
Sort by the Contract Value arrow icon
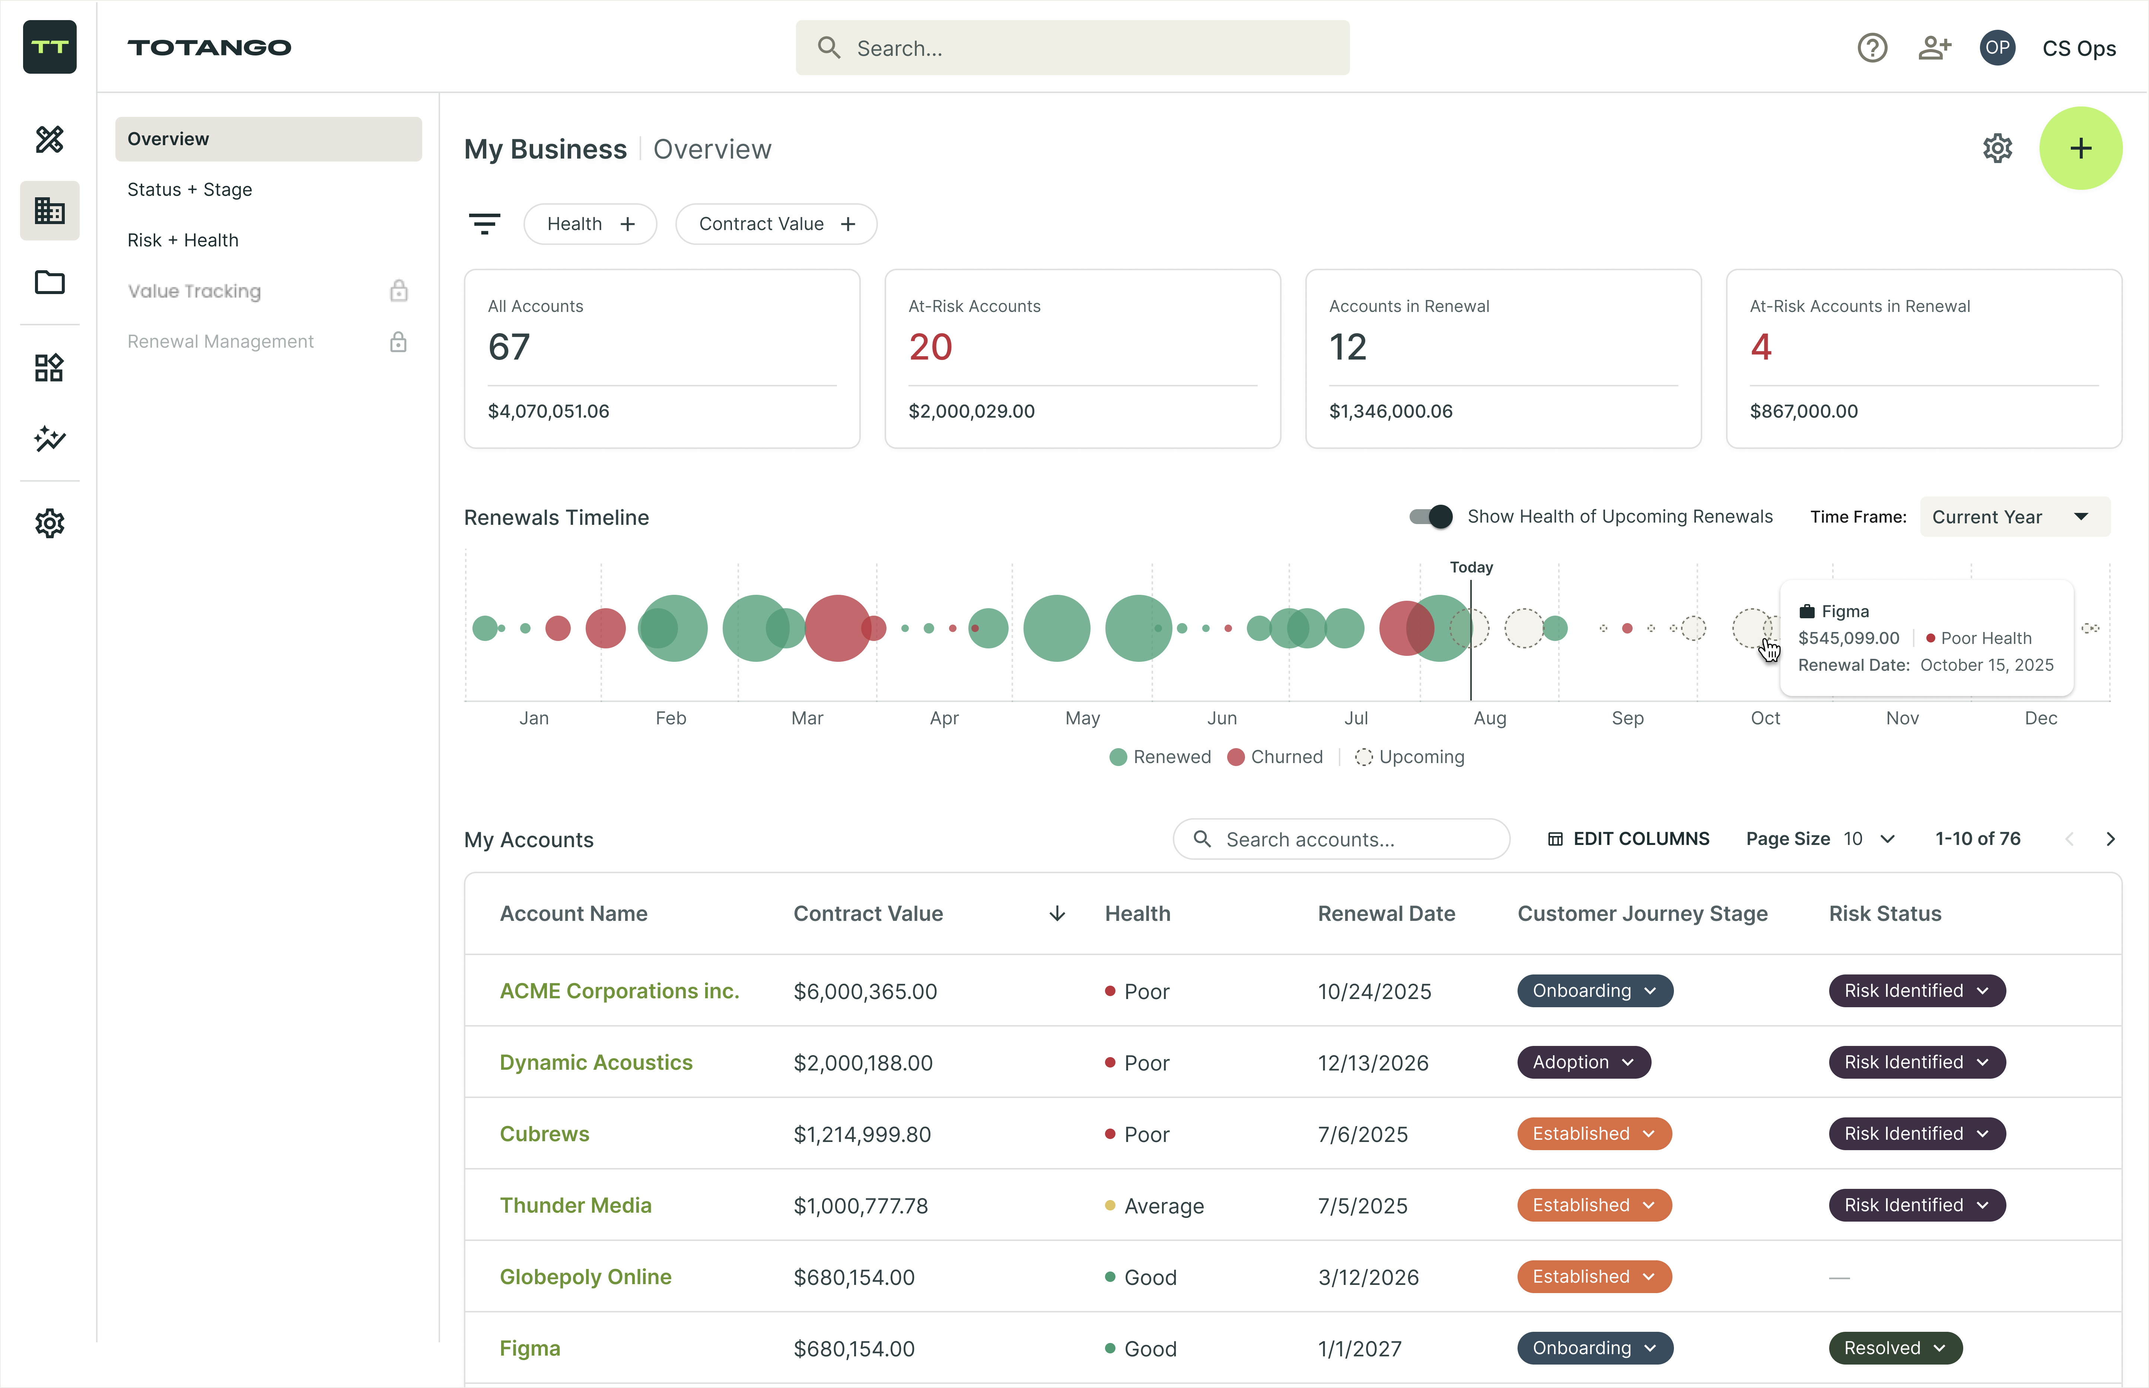coord(1057,914)
